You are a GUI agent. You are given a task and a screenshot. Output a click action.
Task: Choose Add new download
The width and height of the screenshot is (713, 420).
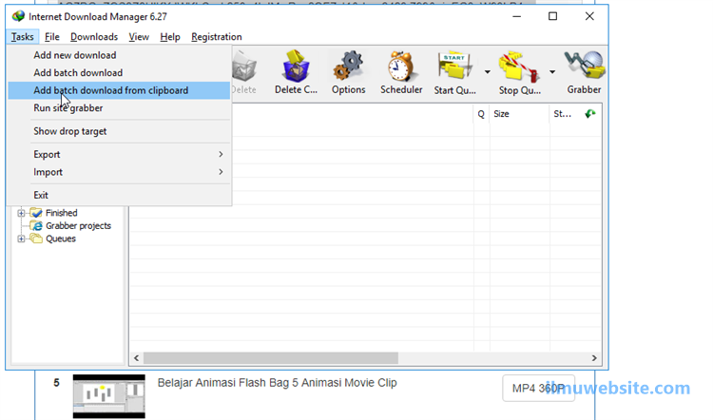(119, 55)
